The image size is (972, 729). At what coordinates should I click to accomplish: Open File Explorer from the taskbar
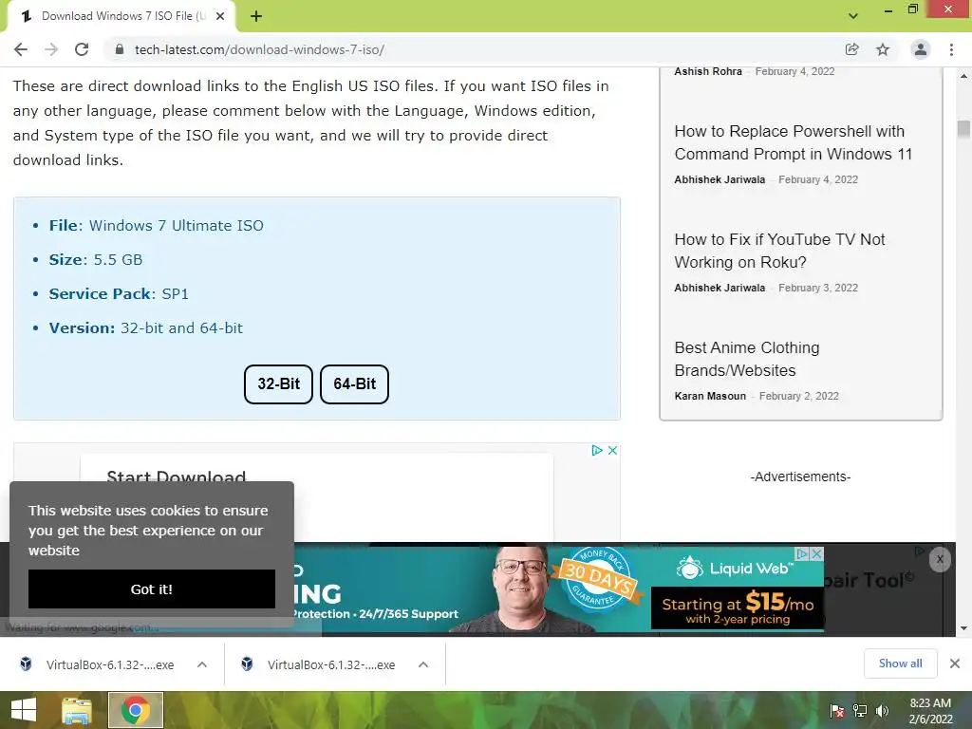coord(77,710)
